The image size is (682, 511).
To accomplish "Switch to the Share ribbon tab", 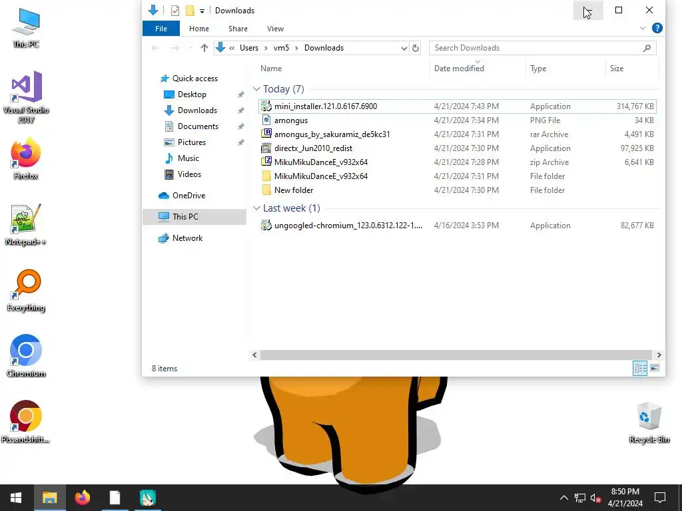I will tap(238, 29).
